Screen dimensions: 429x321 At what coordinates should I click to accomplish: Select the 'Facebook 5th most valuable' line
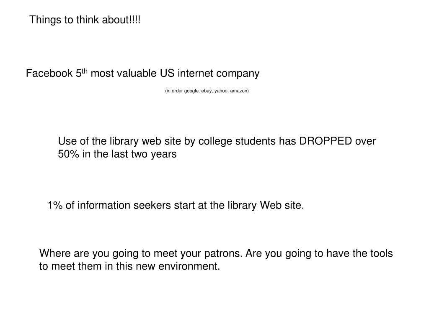click(x=142, y=73)
